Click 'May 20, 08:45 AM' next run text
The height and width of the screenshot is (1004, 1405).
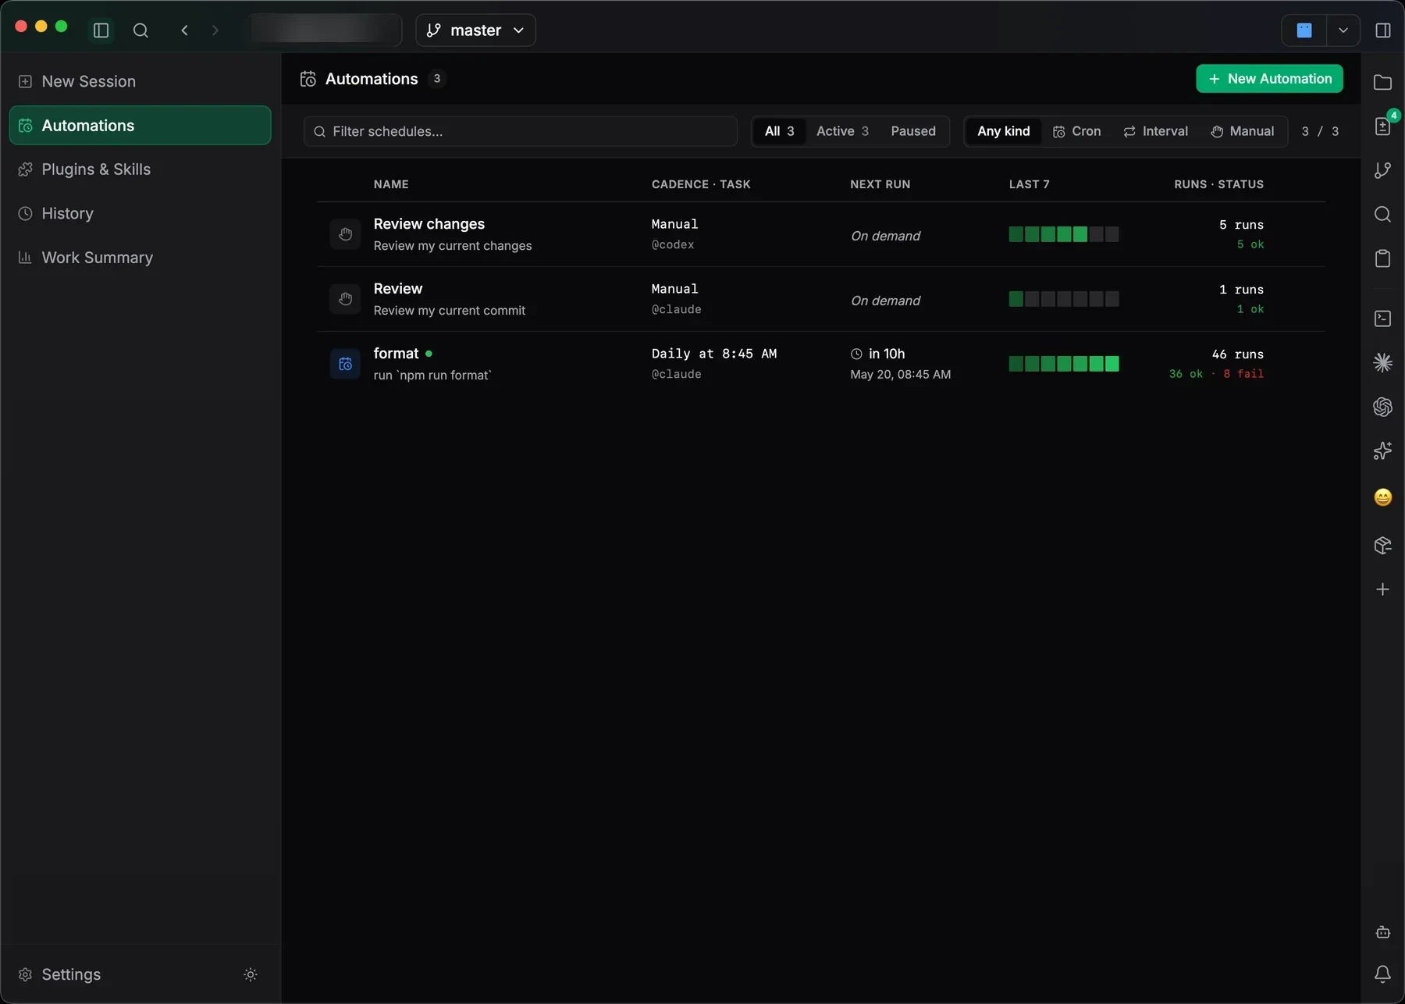(900, 375)
